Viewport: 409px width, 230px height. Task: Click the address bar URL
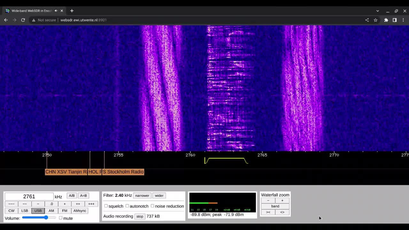pyautogui.click(x=83, y=20)
